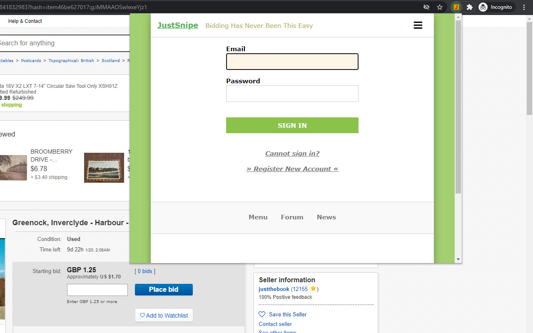Viewport: 533px width, 333px height.
Task: Click the 100% Positive feedback text
Action: point(285,297)
